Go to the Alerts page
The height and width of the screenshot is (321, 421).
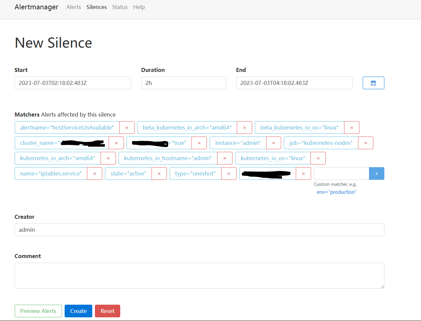(x=74, y=7)
